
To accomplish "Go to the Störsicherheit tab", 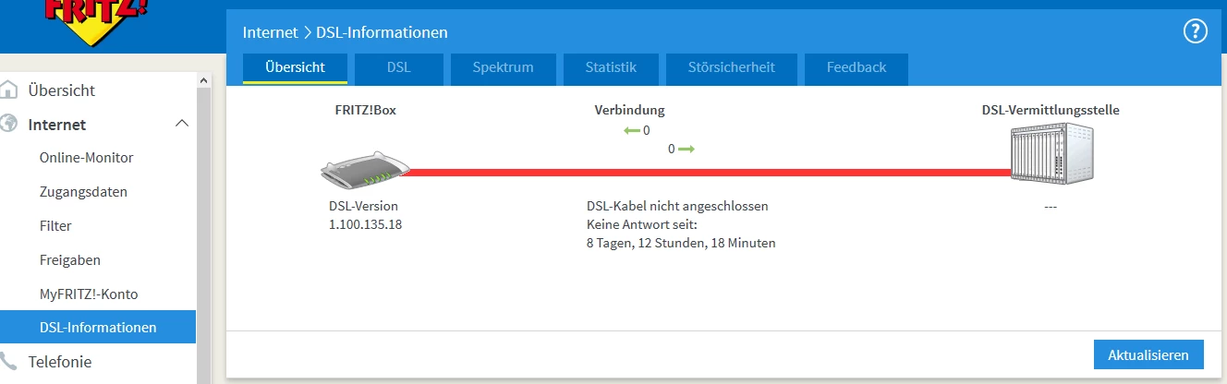I will 731,67.
